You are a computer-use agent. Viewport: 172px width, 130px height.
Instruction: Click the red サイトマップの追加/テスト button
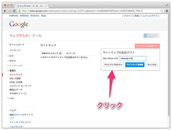click(x=147, y=46)
